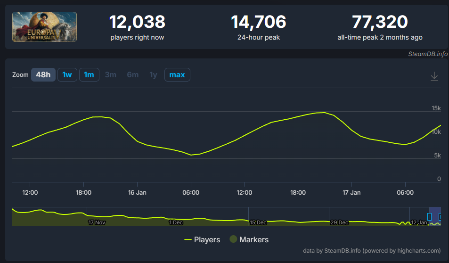
Task: Select the 48h zoom range
Action: pos(43,74)
